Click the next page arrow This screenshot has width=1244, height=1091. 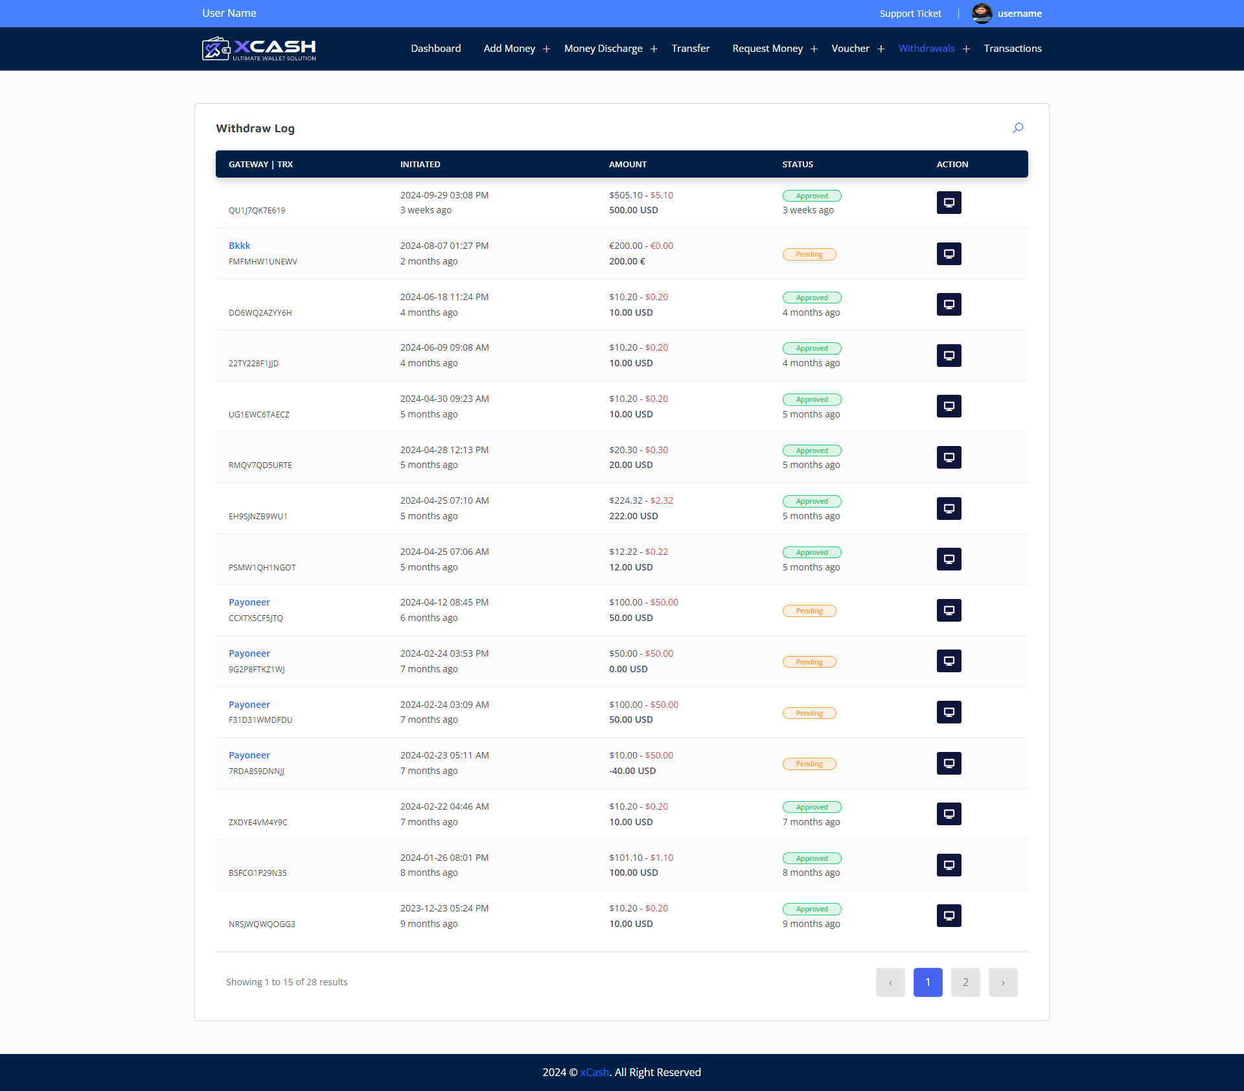(1002, 982)
